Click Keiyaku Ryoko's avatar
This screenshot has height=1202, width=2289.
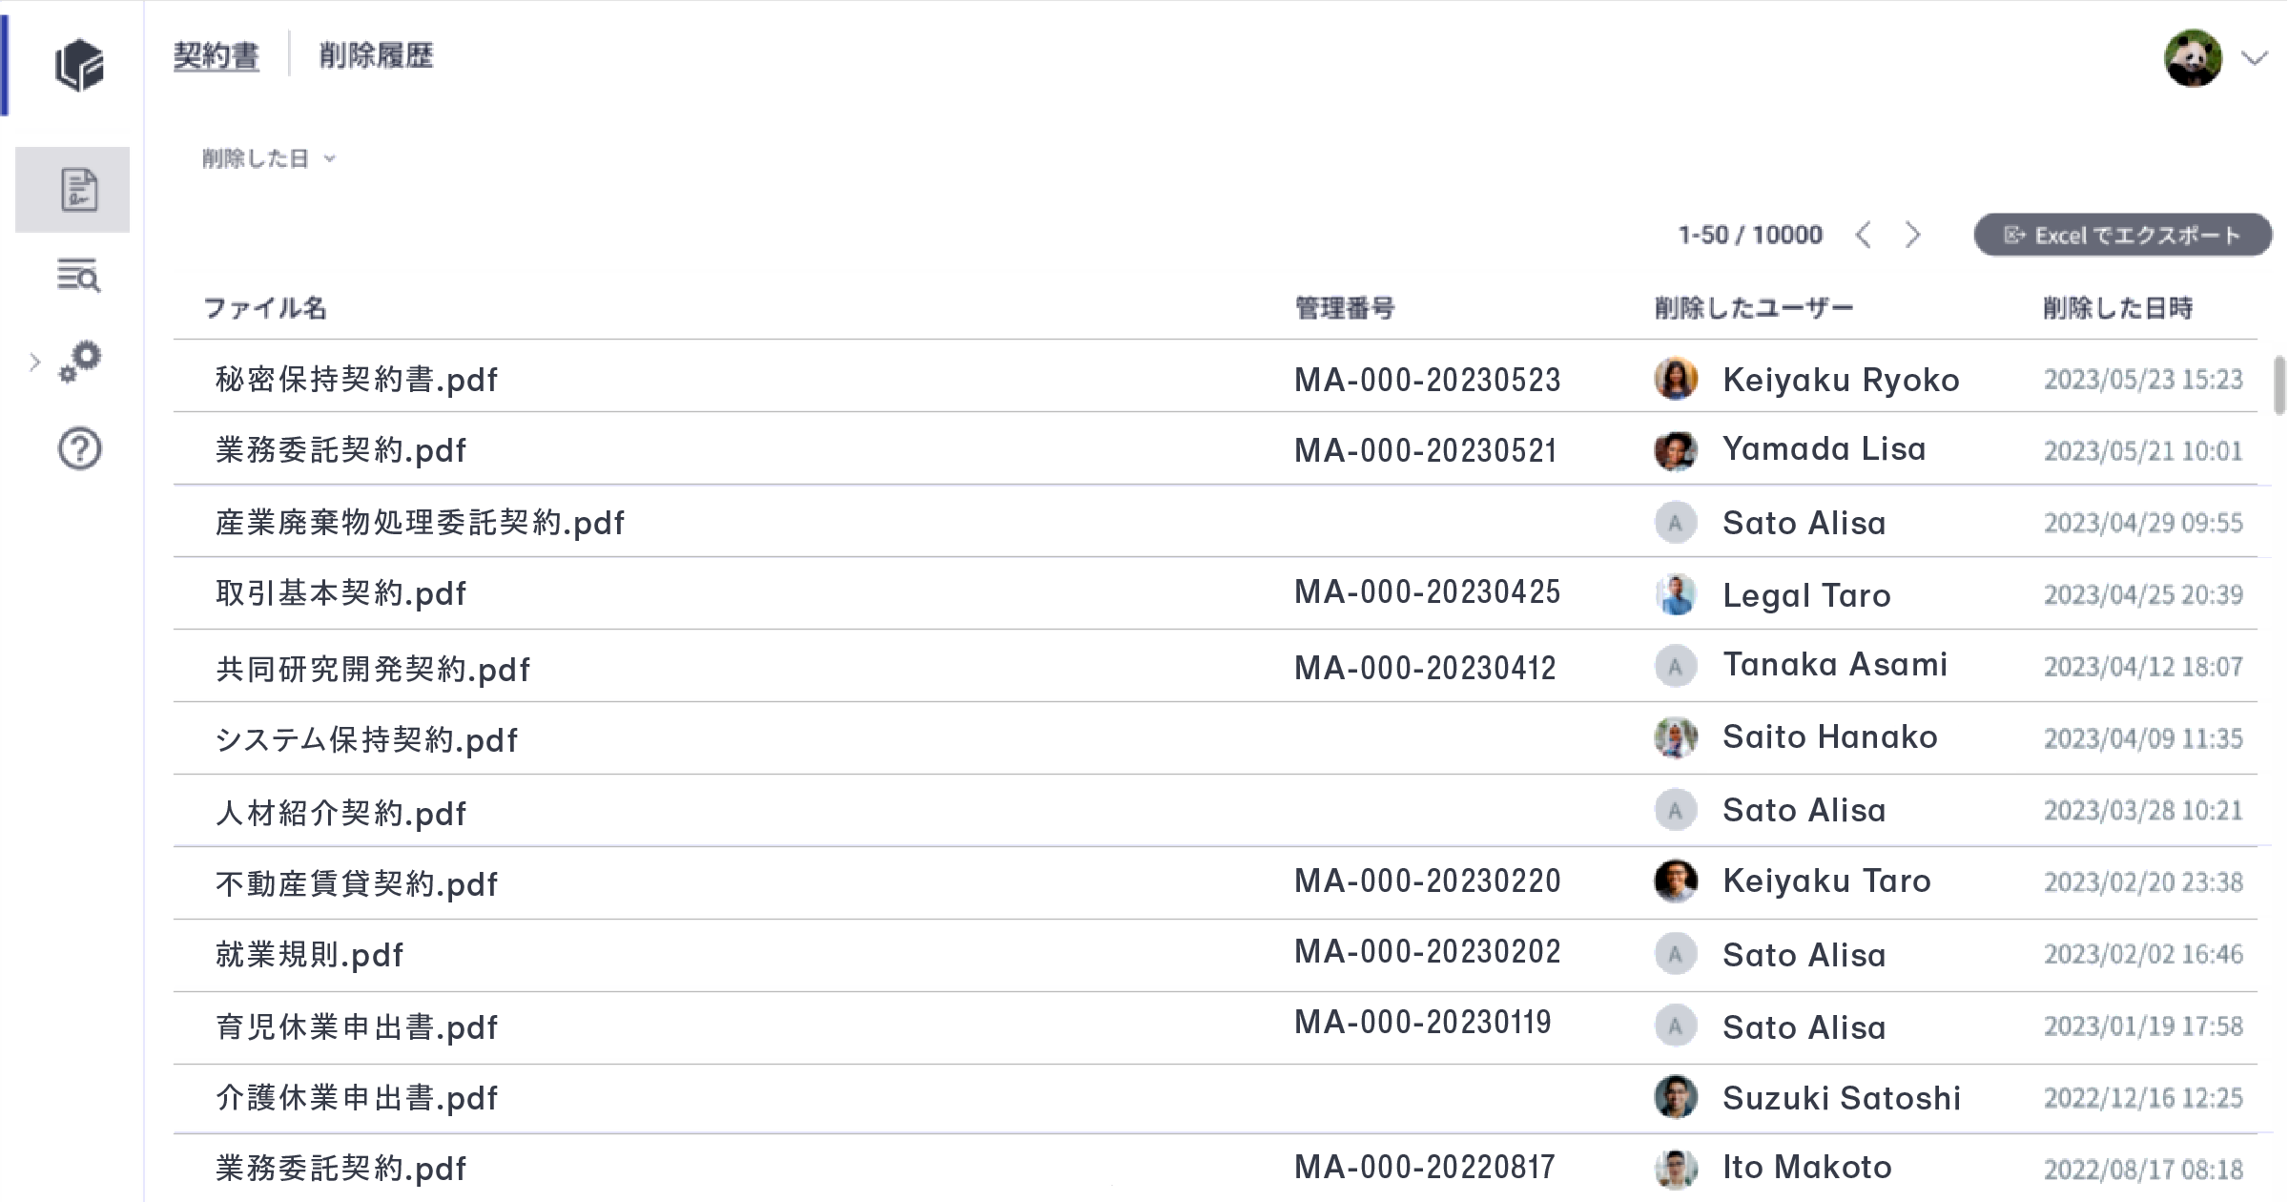1675,379
